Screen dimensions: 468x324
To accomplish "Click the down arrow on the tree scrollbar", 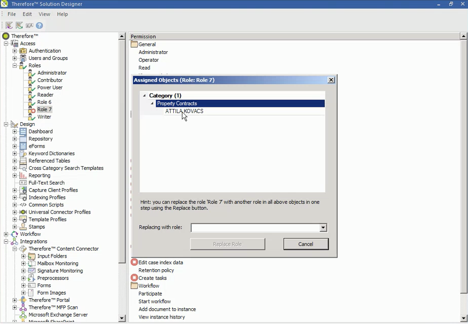I will [x=122, y=318].
